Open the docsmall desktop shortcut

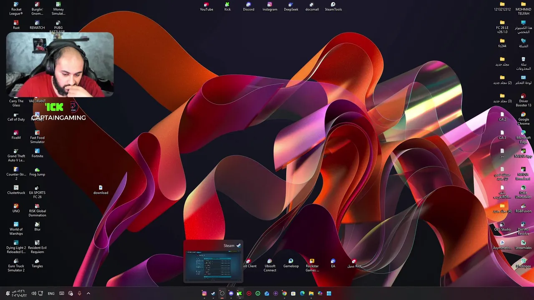coord(312,6)
